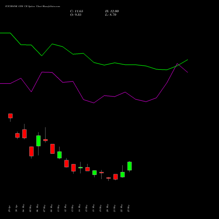The width and height of the screenshot is (219, 219).
Task: Click the 25 May date label
Action: tap(128, 208)
